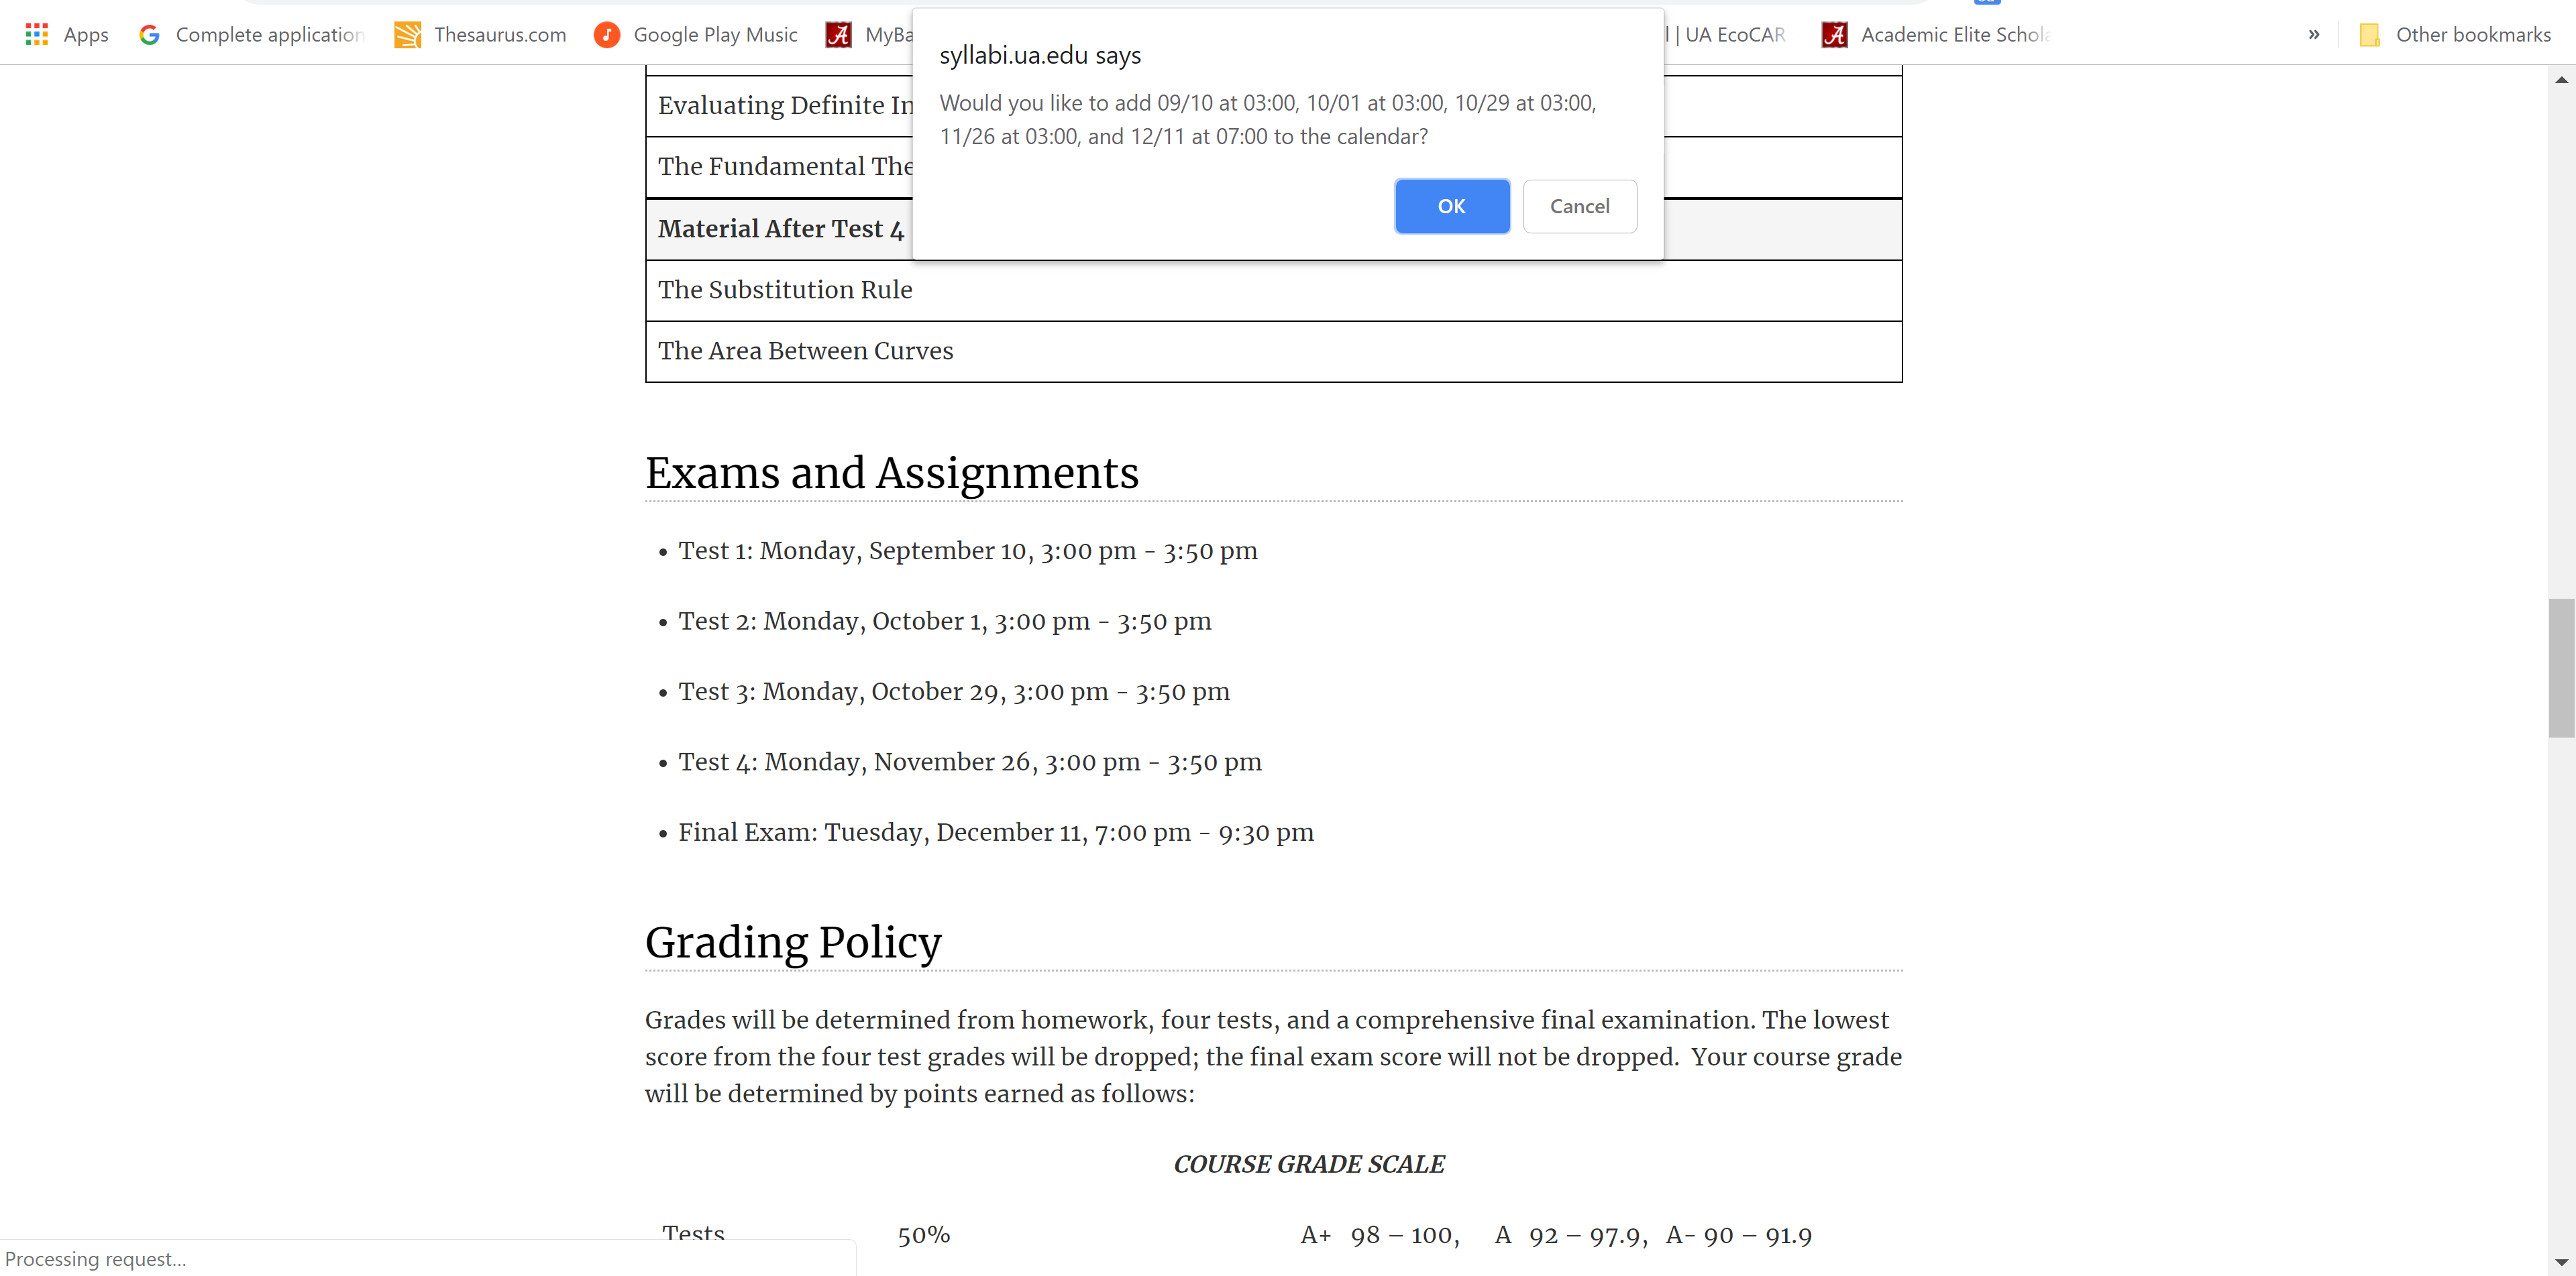Open the Academic Elite Scholars bookmark icon

(1834, 35)
